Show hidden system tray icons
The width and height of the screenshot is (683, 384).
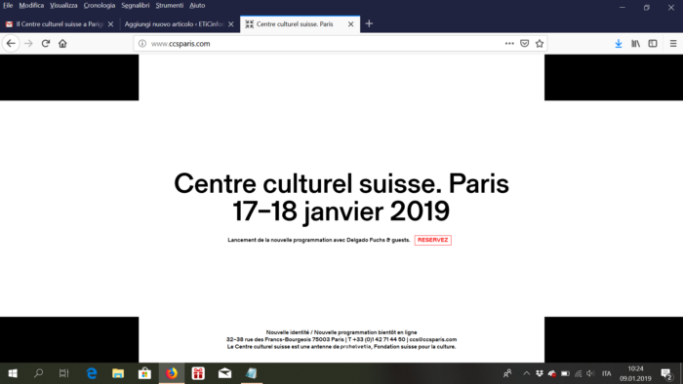coord(526,373)
